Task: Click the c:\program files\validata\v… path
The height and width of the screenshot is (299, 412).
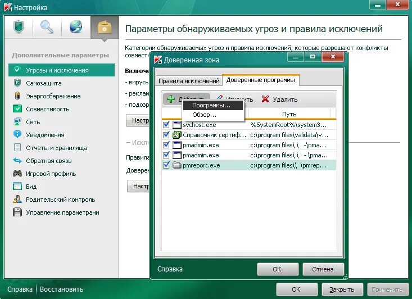Action: [289, 135]
